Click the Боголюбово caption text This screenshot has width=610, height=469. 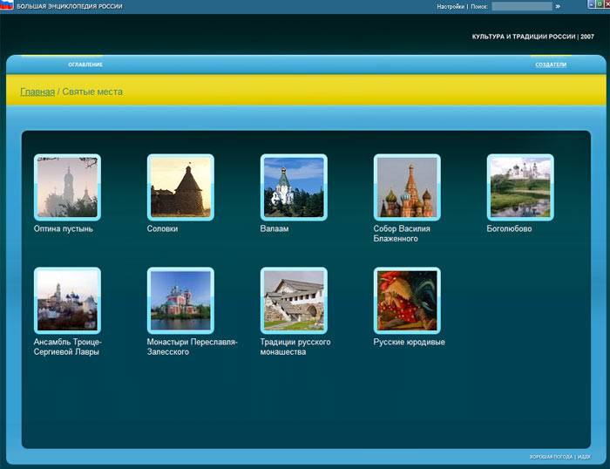click(x=509, y=229)
